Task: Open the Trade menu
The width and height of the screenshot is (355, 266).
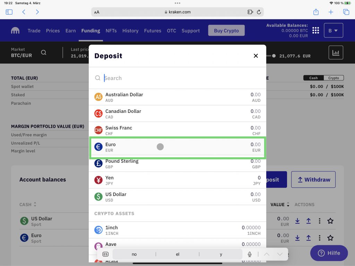Action: coord(34,30)
